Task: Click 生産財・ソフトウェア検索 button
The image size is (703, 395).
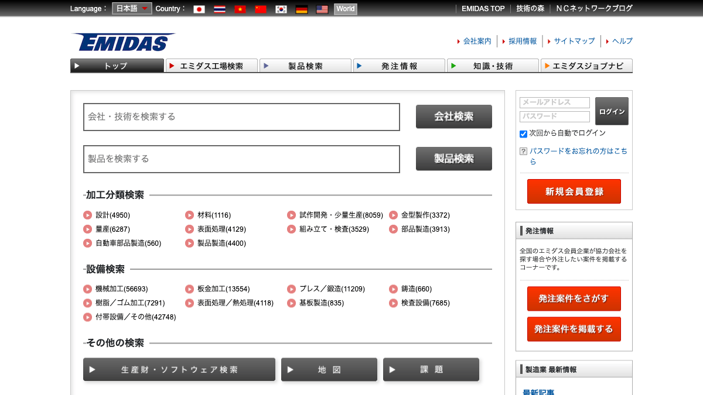Action: point(179,370)
